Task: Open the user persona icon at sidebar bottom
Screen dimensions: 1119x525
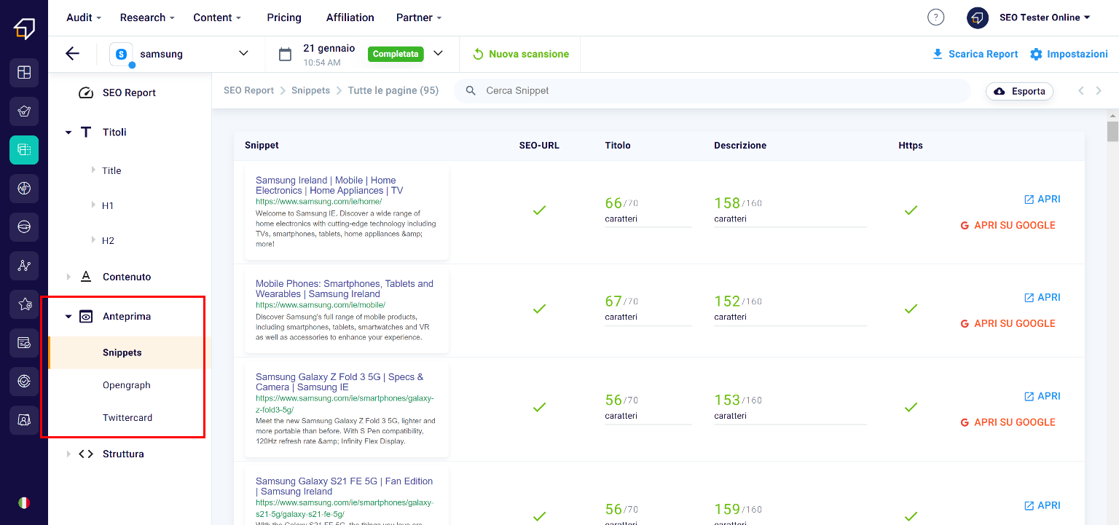Action: point(24,420)
